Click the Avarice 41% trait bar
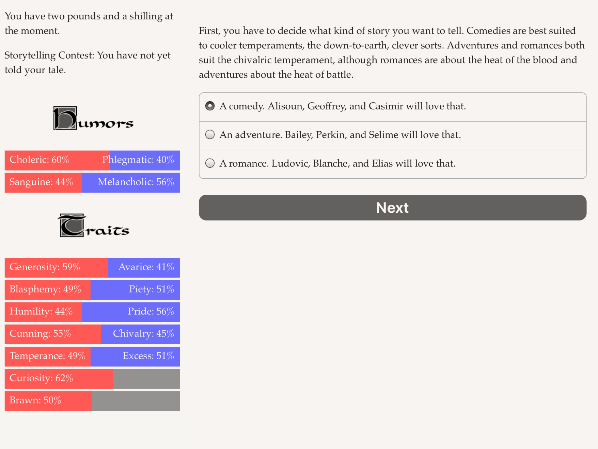 tap(144, 268)
